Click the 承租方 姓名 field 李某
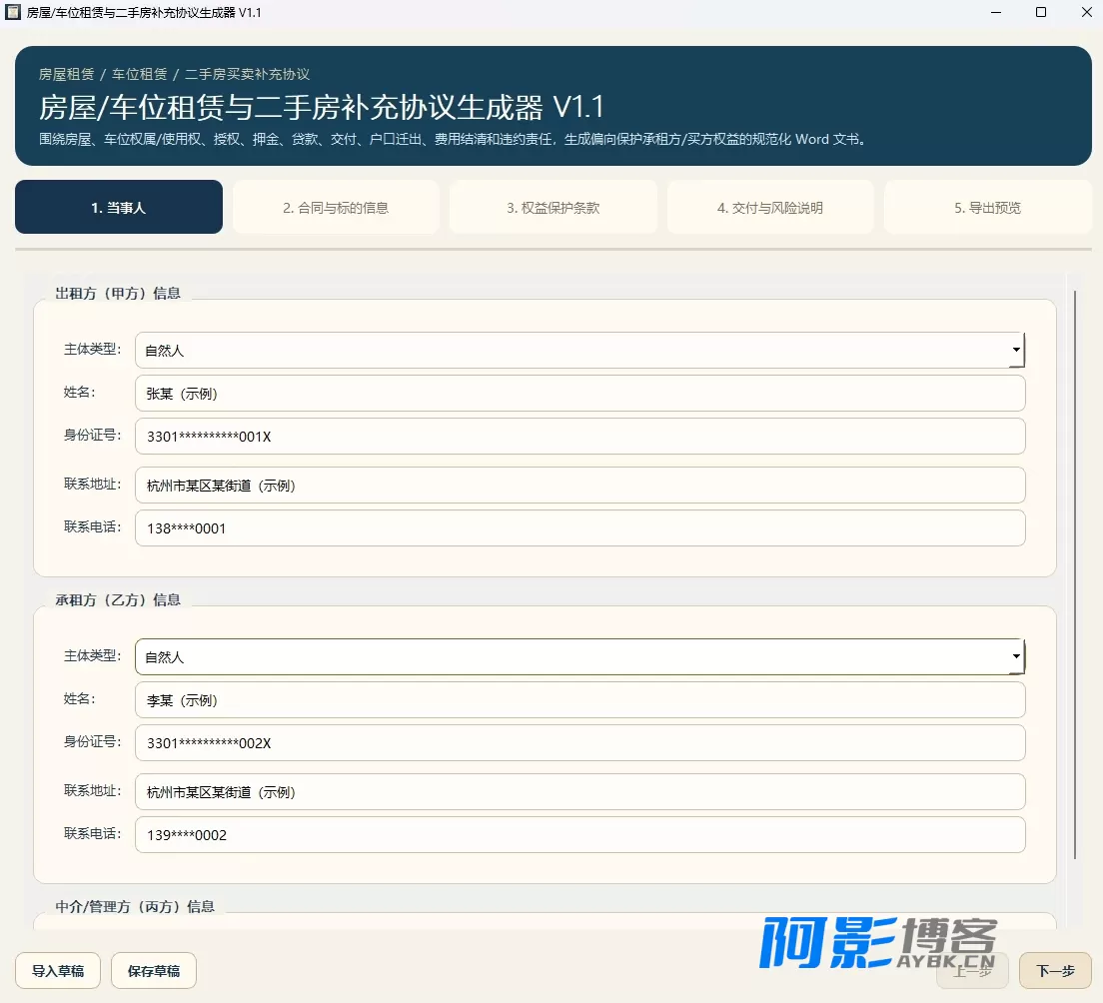 tap(579, 700)
